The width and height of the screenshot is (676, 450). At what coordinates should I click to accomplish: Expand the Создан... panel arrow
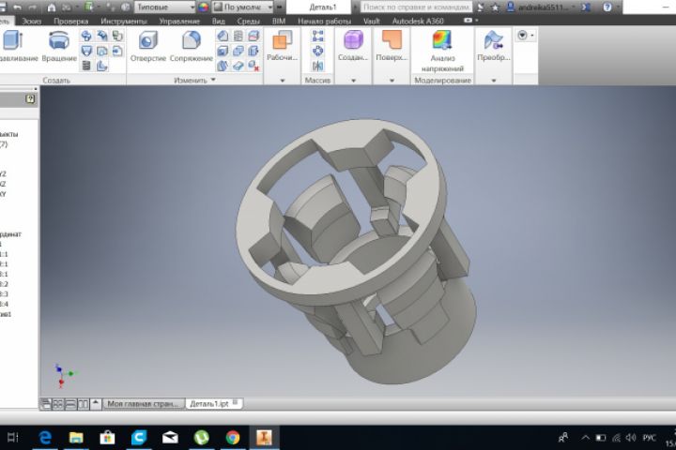pos(353,80)
